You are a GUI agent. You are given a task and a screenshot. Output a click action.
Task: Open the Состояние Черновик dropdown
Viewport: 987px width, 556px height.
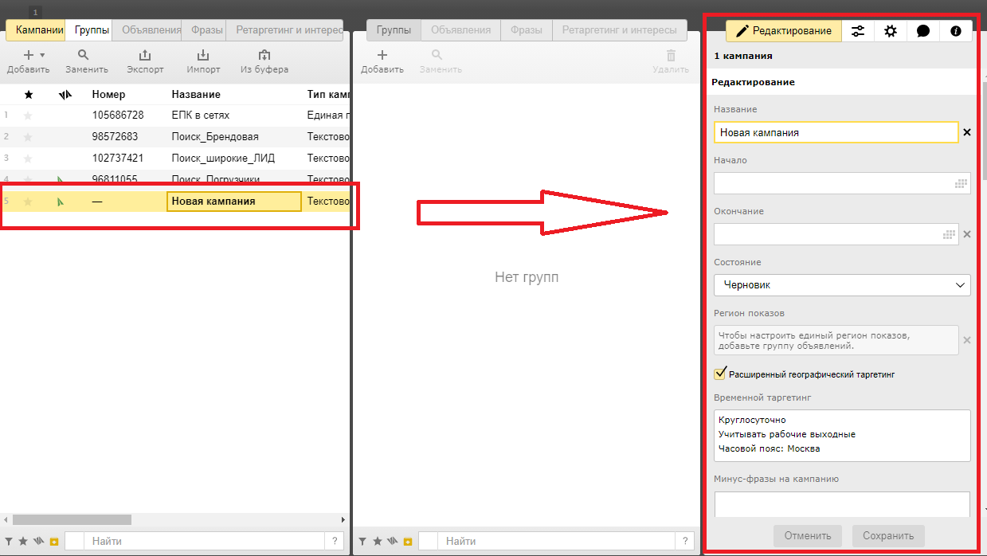point(842,284)
